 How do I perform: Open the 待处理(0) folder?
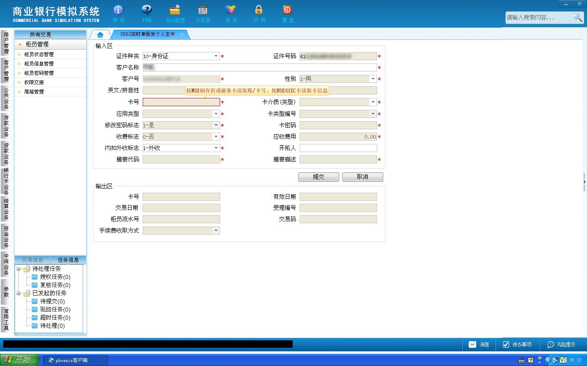pyautogui.click(x=48, y=326)
